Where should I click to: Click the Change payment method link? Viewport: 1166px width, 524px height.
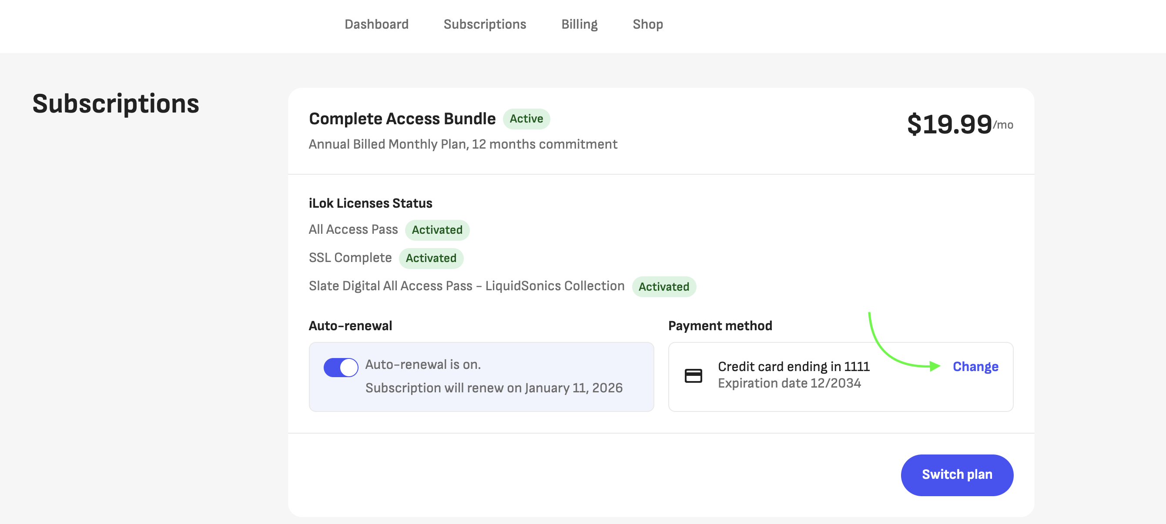[975, 366]
